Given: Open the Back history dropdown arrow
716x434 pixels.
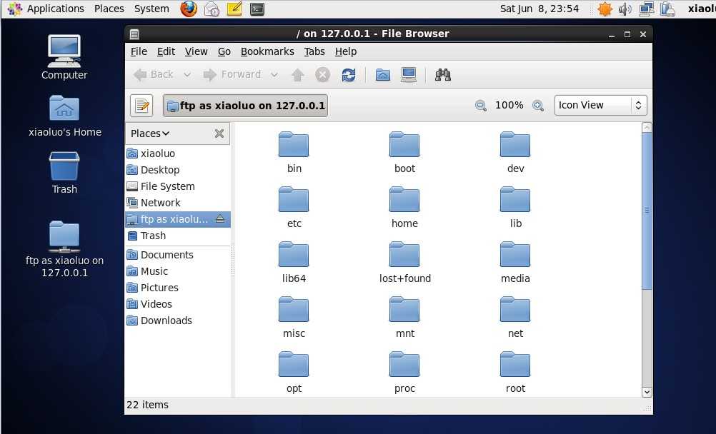Looking at the screenshot, I should (x=187, y=75).
